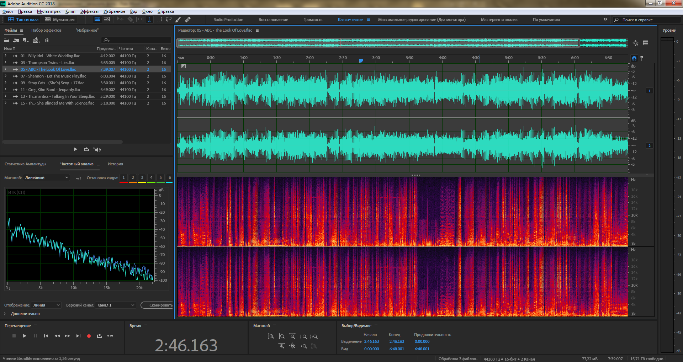Toggle auto-play in Files panel
The image size is (683, 362).
coord(97,149)
